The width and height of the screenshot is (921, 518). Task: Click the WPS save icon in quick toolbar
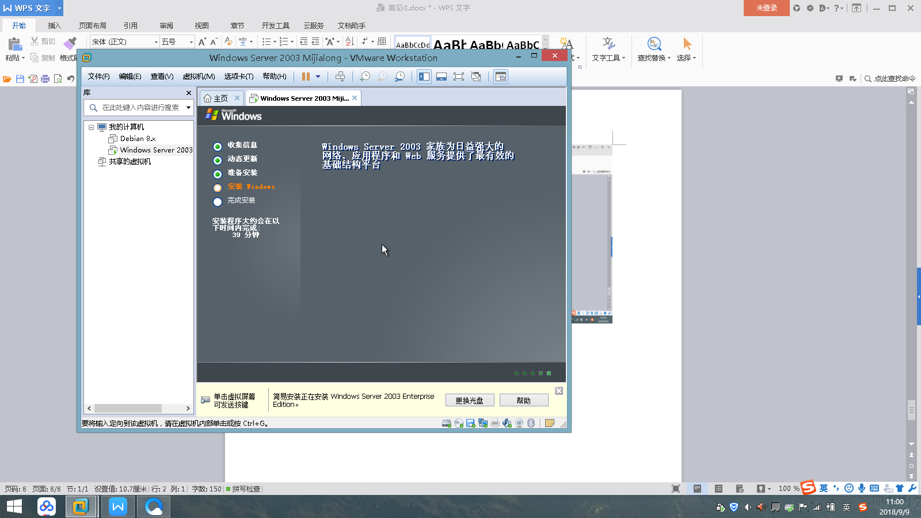(x=20, y=79)
